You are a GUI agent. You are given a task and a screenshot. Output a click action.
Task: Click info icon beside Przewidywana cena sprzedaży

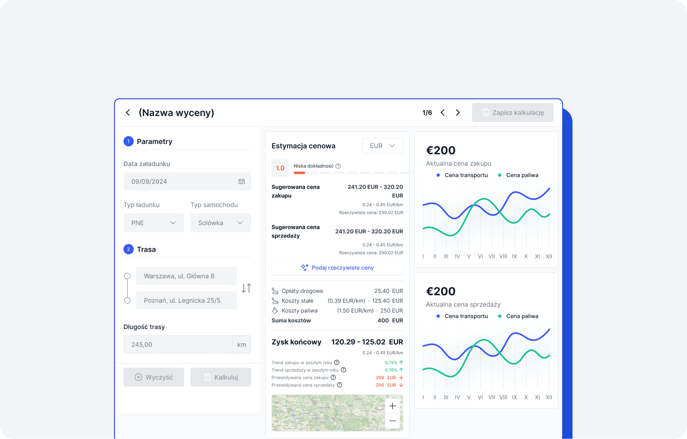click(x=339, y=385)
